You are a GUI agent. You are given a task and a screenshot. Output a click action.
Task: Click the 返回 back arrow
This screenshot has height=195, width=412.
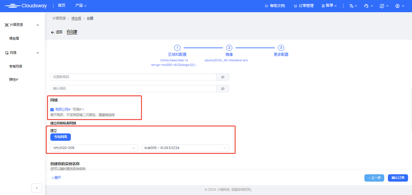(x=57, y=32)
